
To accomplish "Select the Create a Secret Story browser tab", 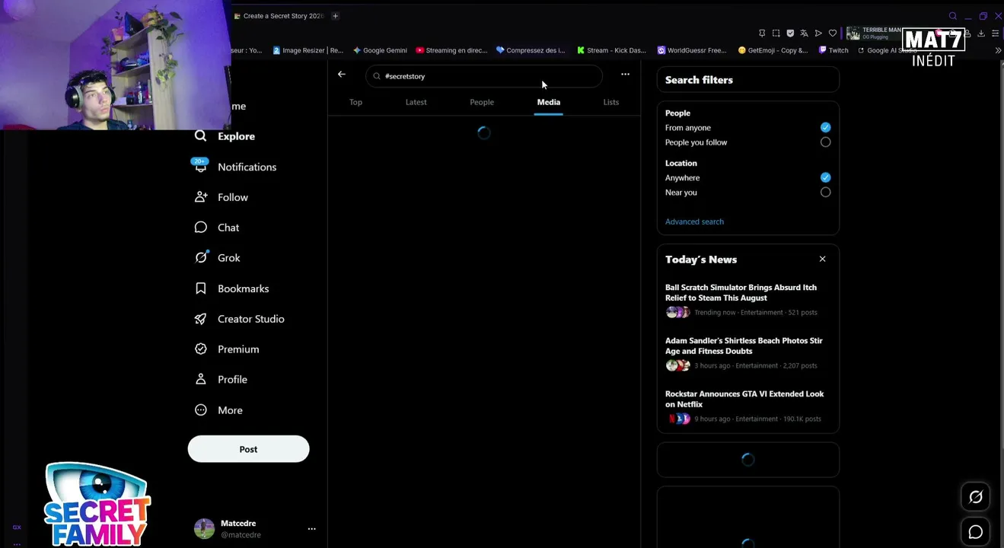I will pos(279,16).
